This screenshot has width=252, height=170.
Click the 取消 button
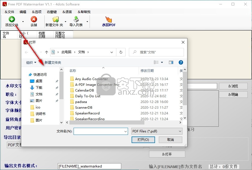(x=171, y=140)
